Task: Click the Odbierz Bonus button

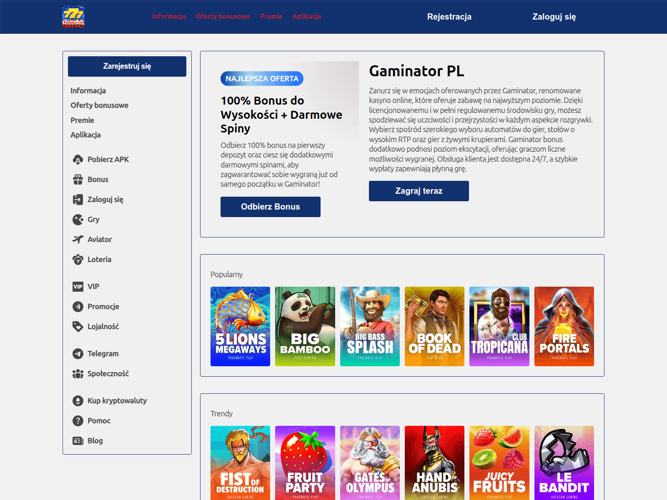Action: [x=271, y=207]
